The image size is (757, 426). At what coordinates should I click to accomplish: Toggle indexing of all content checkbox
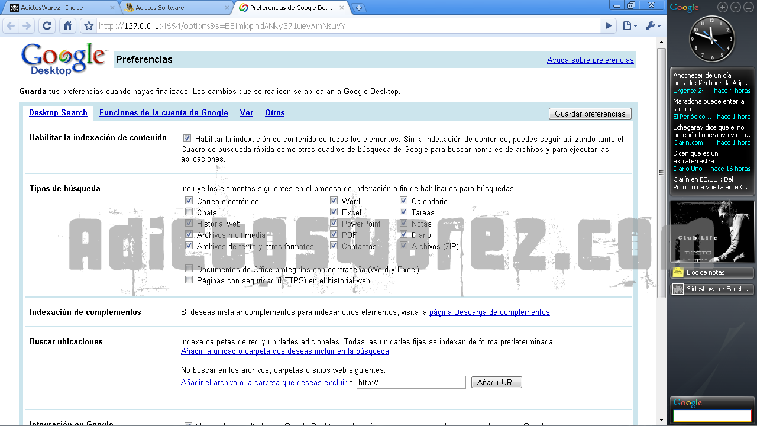(x=187, y=138)
